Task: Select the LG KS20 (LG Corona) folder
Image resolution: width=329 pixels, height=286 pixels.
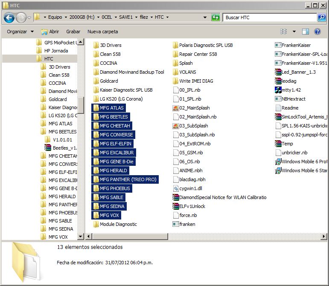Action: coord(118,99)
